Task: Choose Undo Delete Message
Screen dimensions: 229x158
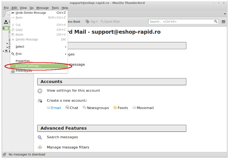Action: coord(39,13)
